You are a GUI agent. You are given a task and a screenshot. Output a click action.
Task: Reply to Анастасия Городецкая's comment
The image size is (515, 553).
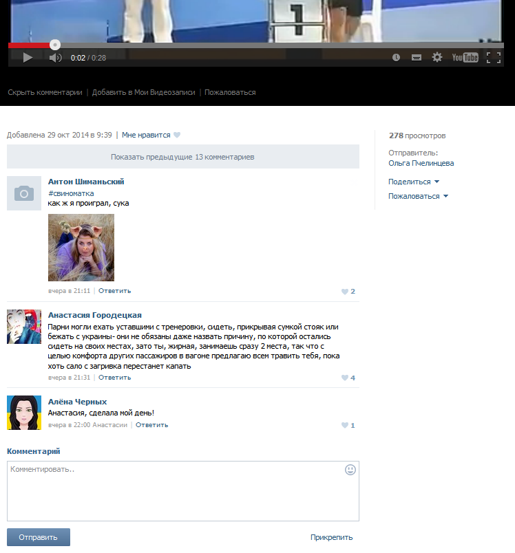coord(115,378)
